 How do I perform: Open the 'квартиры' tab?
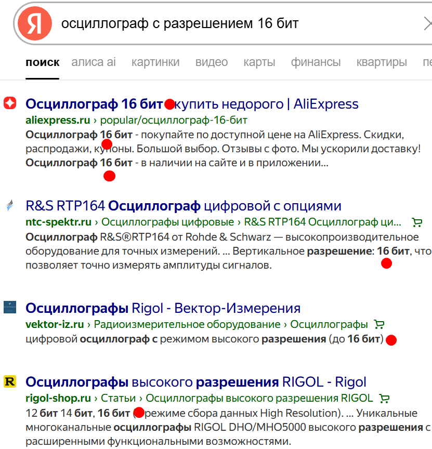[x=382, y=62]
